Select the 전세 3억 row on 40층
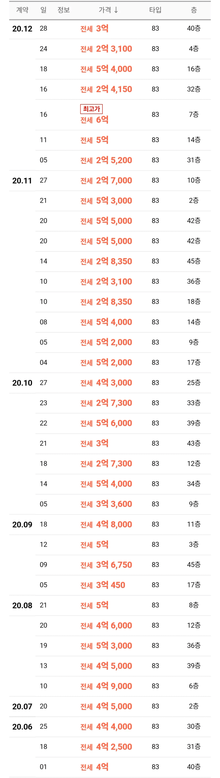This screenshot has width=220, height=778. click(94, 29)
